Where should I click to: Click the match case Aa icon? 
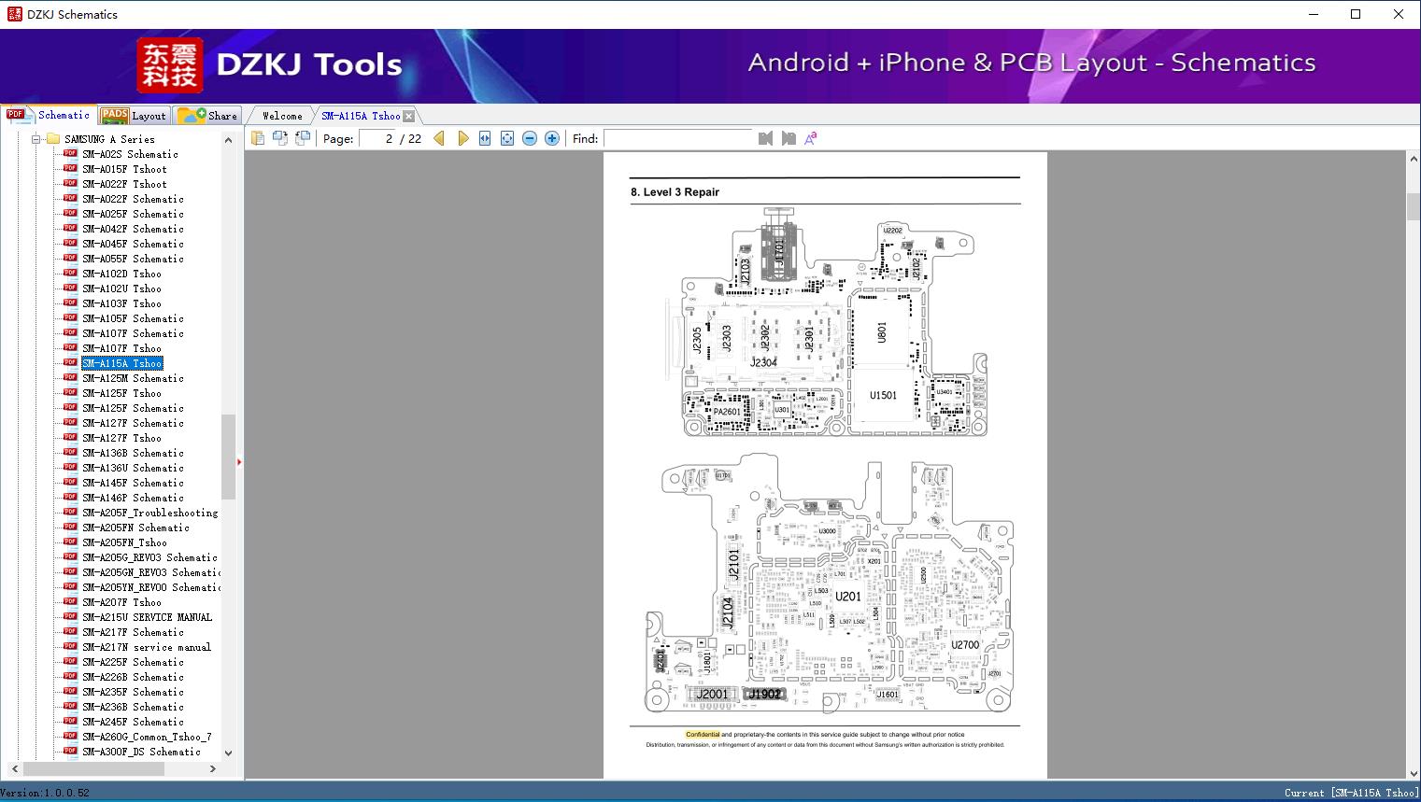[811, 138]
